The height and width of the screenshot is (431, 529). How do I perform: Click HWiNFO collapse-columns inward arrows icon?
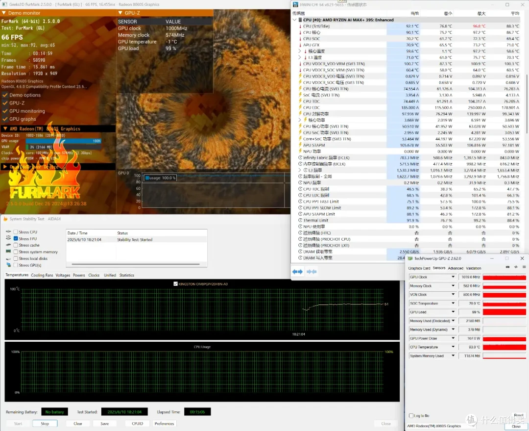(312, 272)
